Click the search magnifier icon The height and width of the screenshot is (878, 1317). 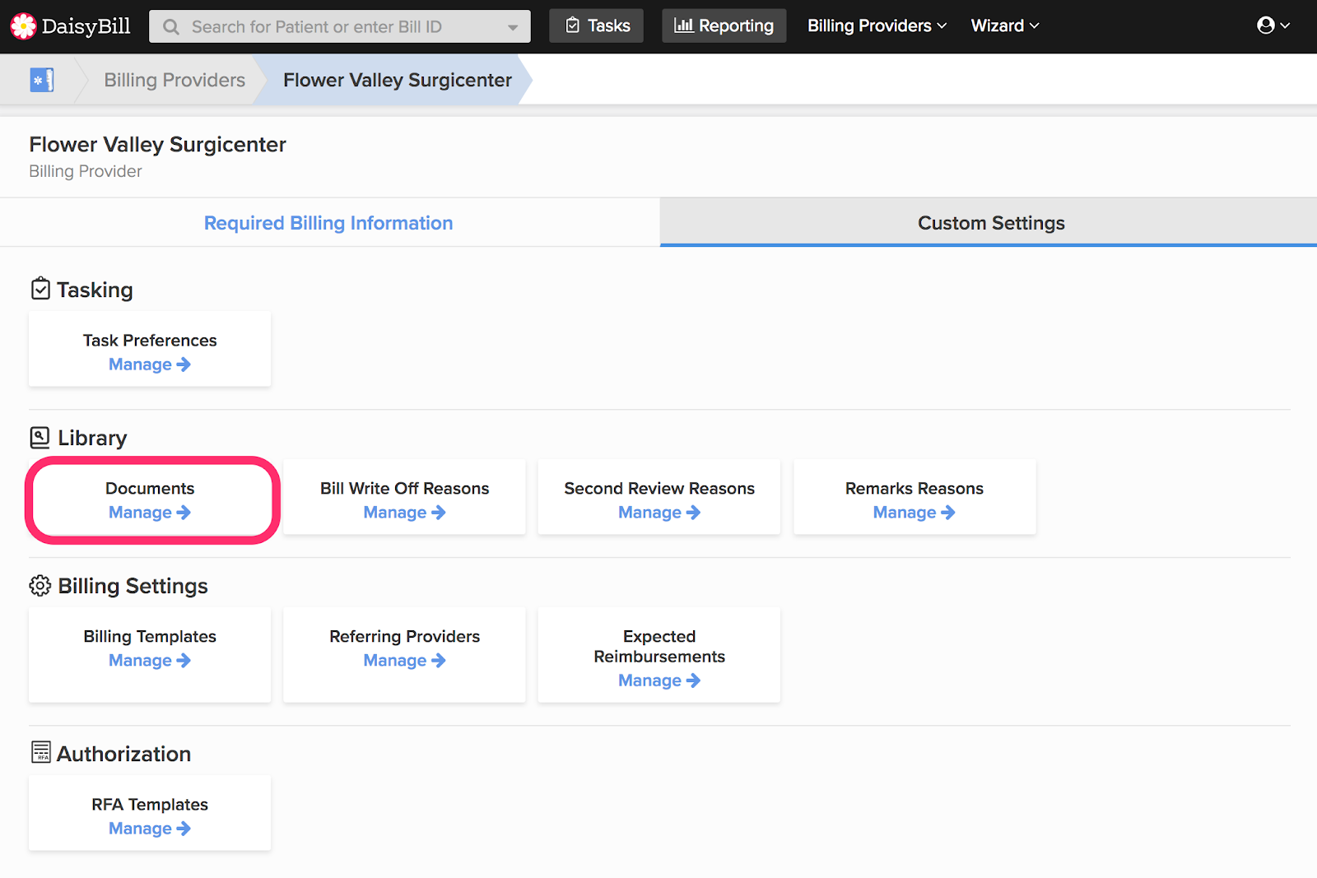coord(170,27)
